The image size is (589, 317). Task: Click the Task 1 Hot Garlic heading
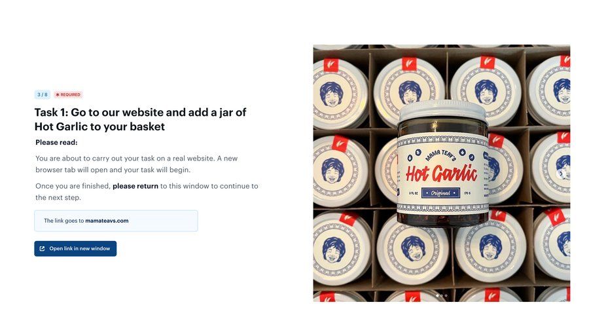click(x=141, y=119)
